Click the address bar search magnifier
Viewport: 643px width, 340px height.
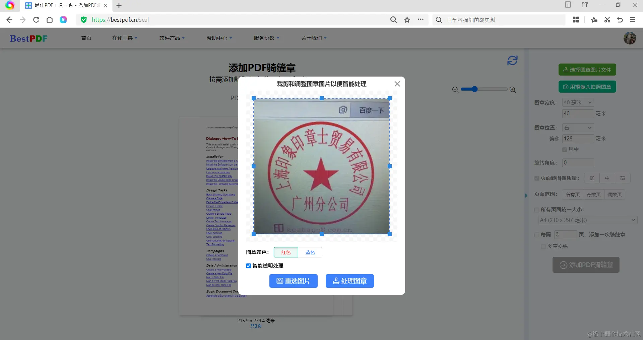pyautogui.click(x=394, y=20)
